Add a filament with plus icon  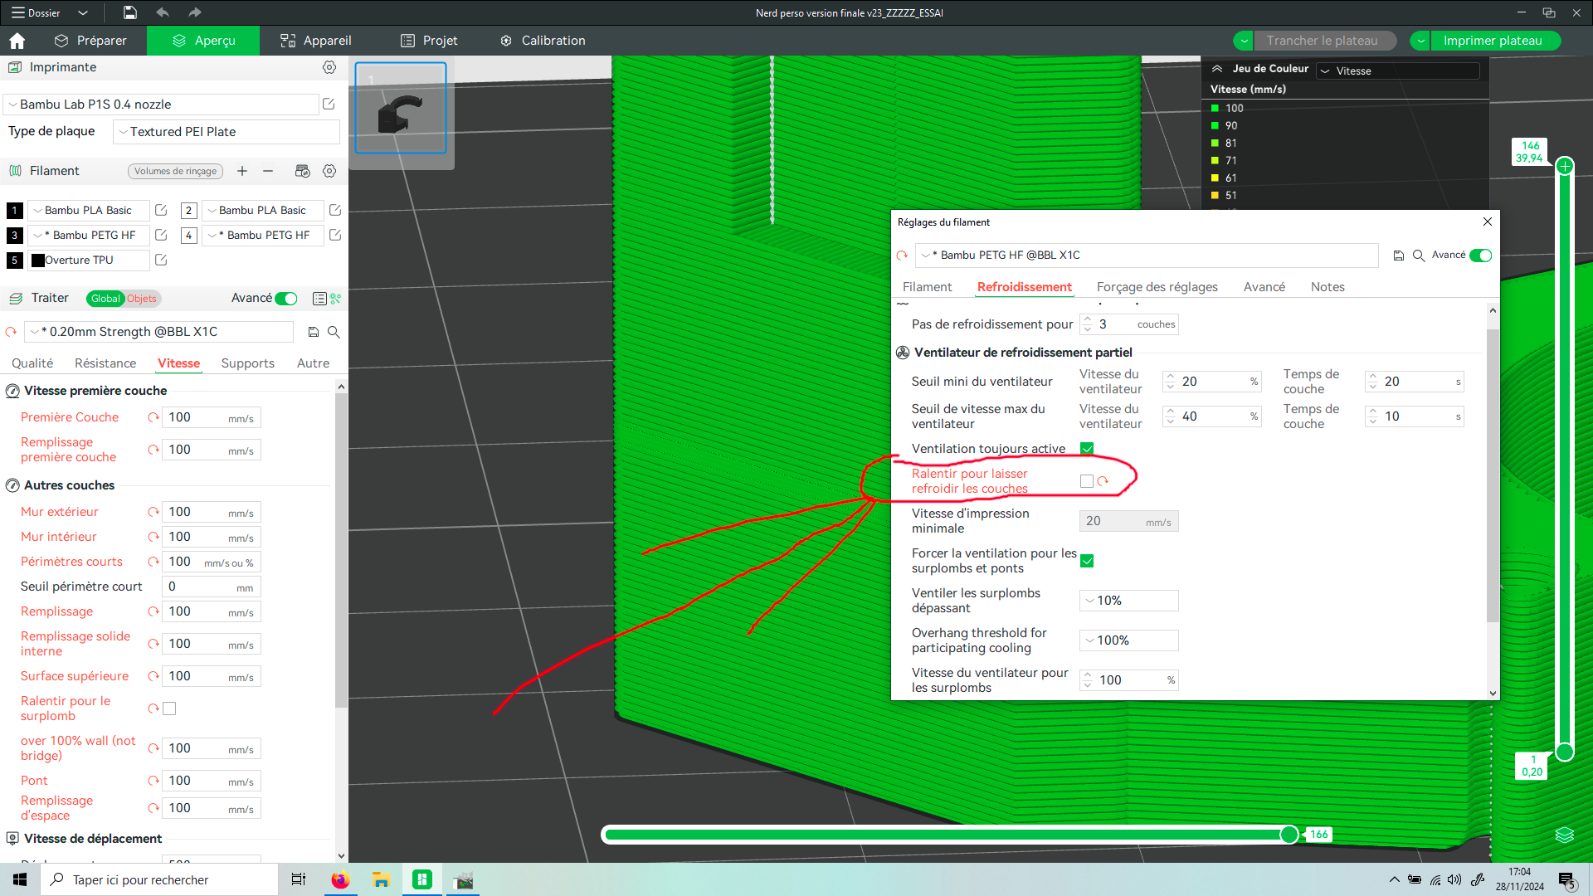(242, 171)
